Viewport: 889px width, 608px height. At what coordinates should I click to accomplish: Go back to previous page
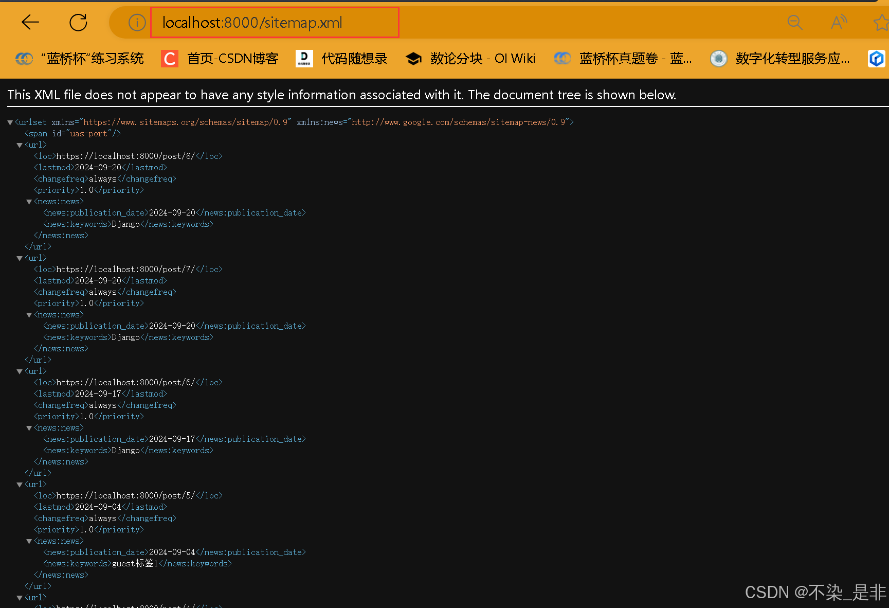click(x=30, y=22)
